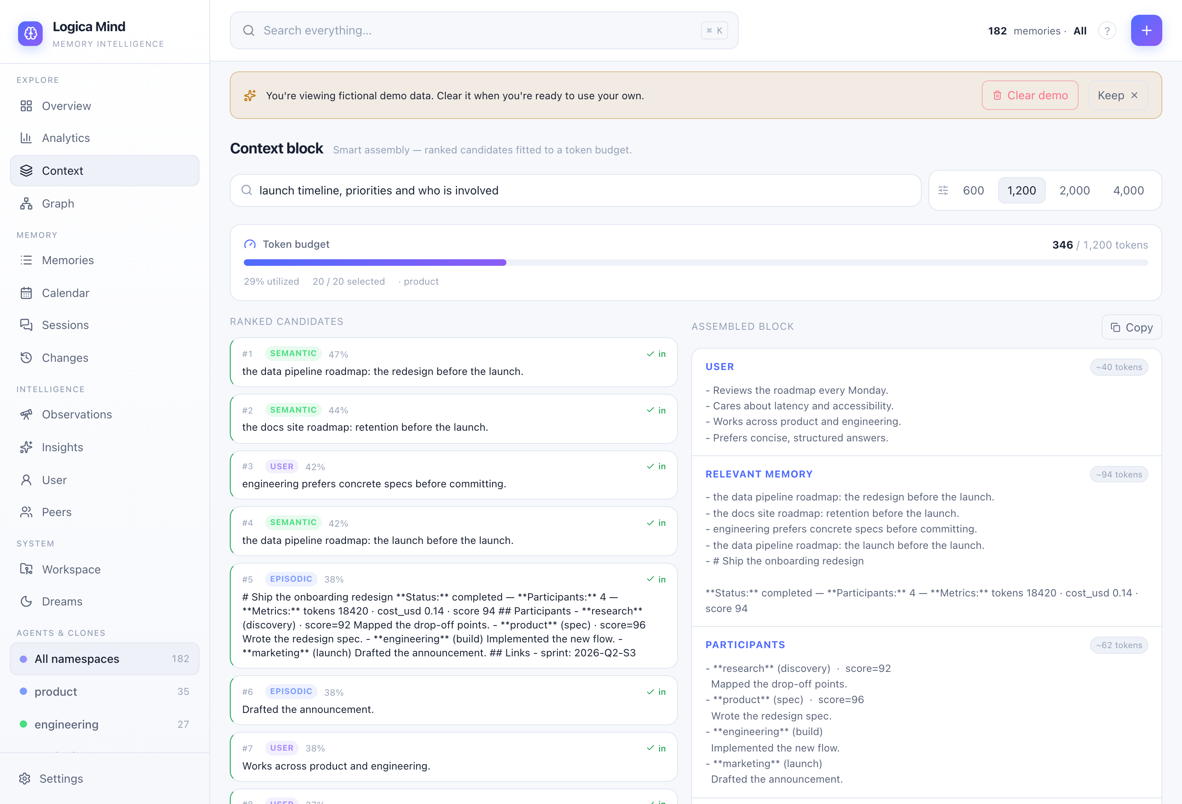Open Changes history icon
Image resolution: width=1182 pixels, height=804 pixels.
point(26,358)
